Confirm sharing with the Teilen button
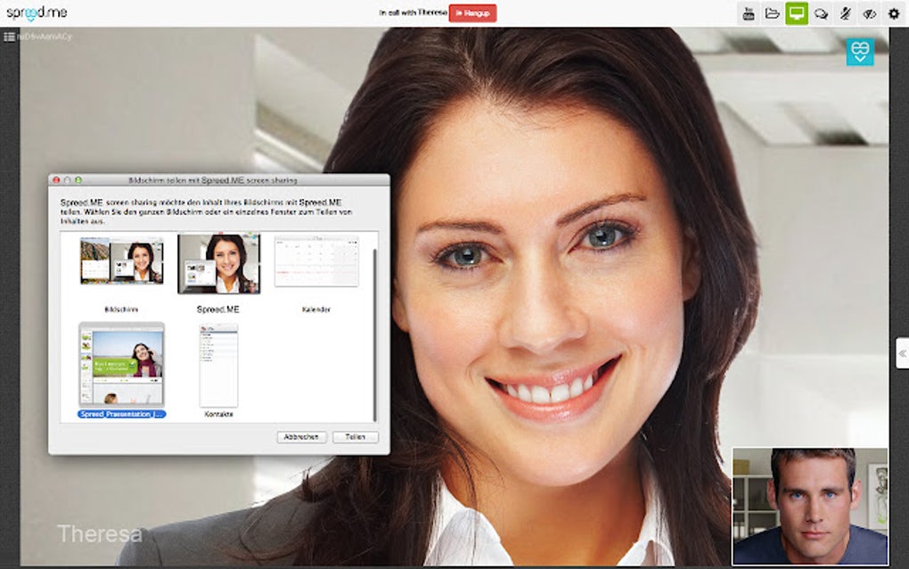Viewport: 909px width, 569px height. (x=355, y=436)
